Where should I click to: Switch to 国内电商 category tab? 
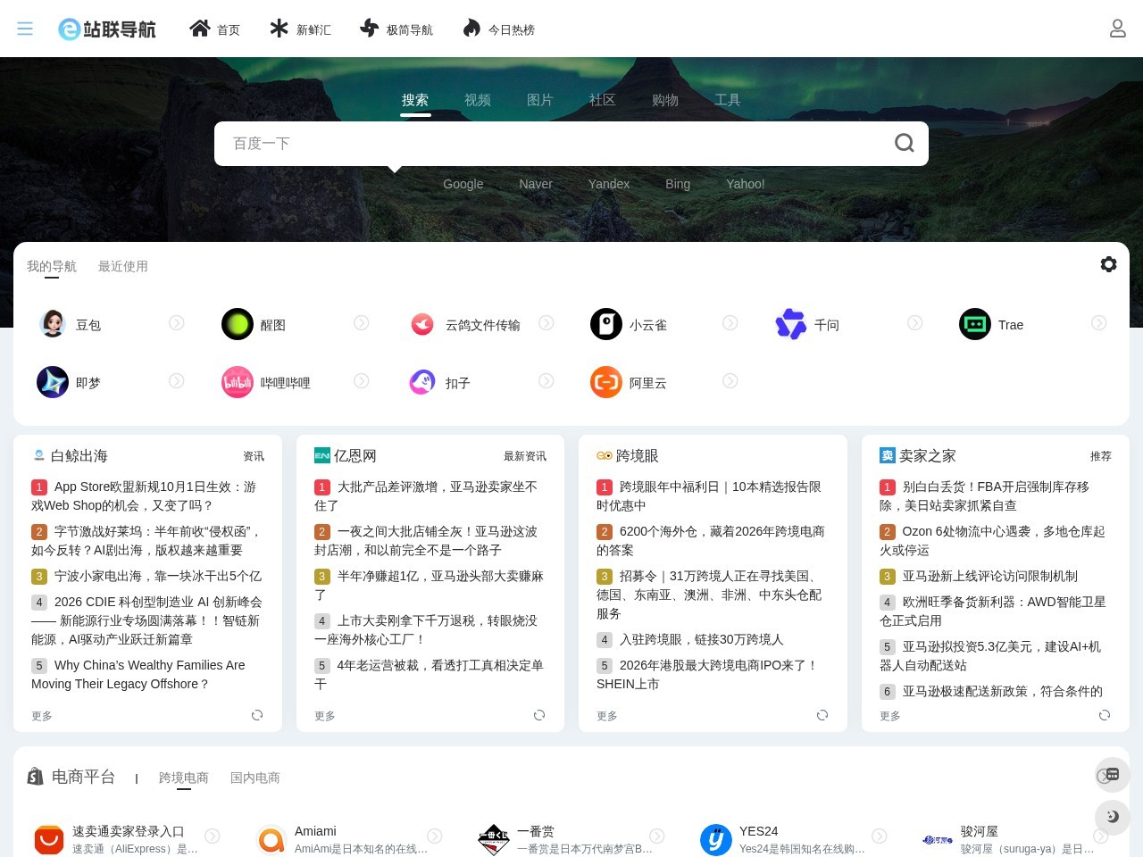(x=255, y=778)
